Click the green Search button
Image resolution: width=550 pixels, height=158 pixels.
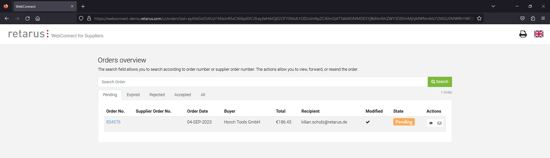click(x=440, y=82)
